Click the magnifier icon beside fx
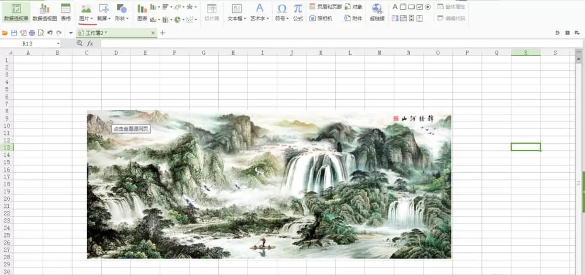Image resolution: width=585 pixels, height=275 pixels. tap(79, 43)
